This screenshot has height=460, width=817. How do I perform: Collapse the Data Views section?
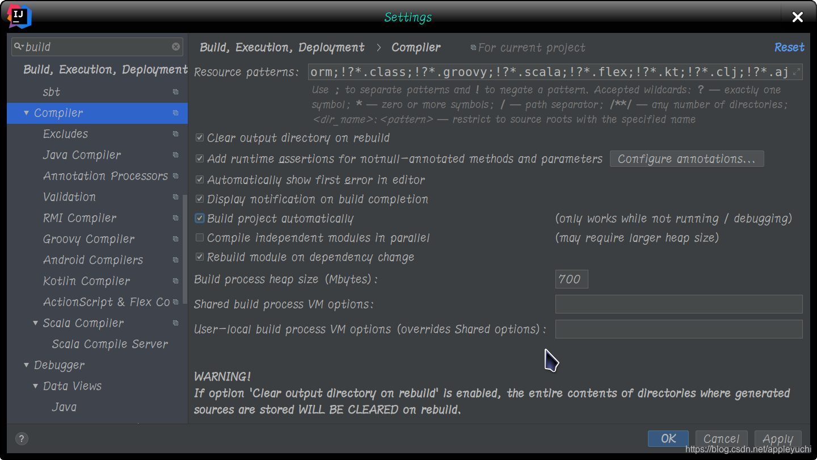35,386
